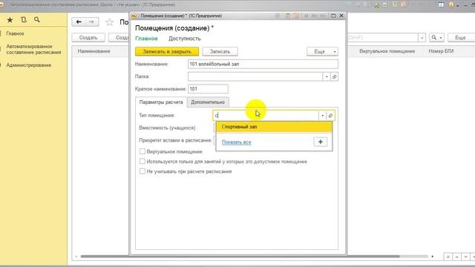Open panel layout icon in main title bar
The height and width of the screenshot is (267, 475).
(442, 5)
